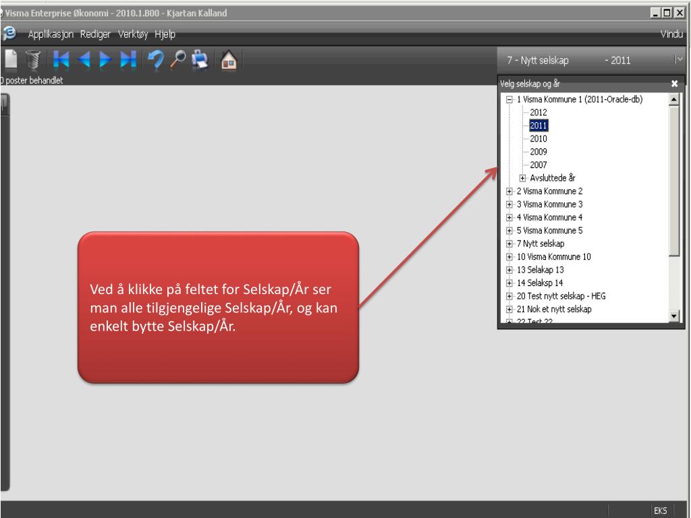Image resolution: width=691 pixels, height=518 pixels.
Task: Click the EKS status bar indicator
Action: 660,511
